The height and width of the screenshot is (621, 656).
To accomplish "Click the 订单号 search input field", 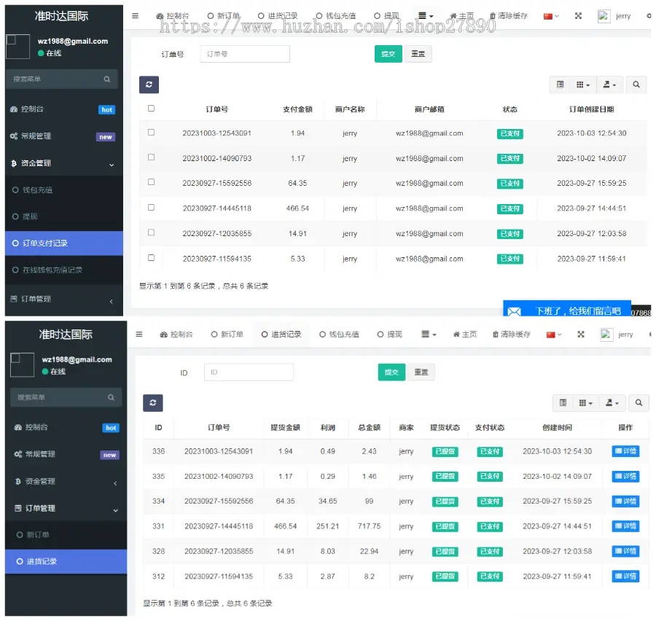I will click(x=244, y=54).
